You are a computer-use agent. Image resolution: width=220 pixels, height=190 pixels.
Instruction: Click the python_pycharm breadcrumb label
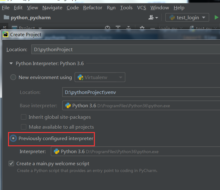(31, 18)
